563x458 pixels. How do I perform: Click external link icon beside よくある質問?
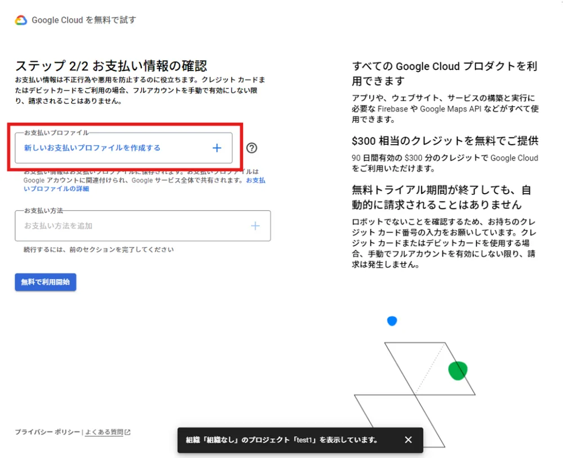(x=127, y=432)
